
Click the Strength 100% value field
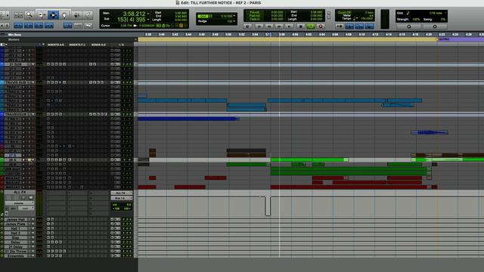coord(416,20)
